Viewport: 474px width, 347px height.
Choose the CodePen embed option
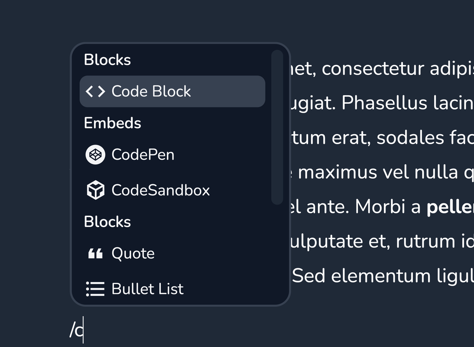pos(173,155)
